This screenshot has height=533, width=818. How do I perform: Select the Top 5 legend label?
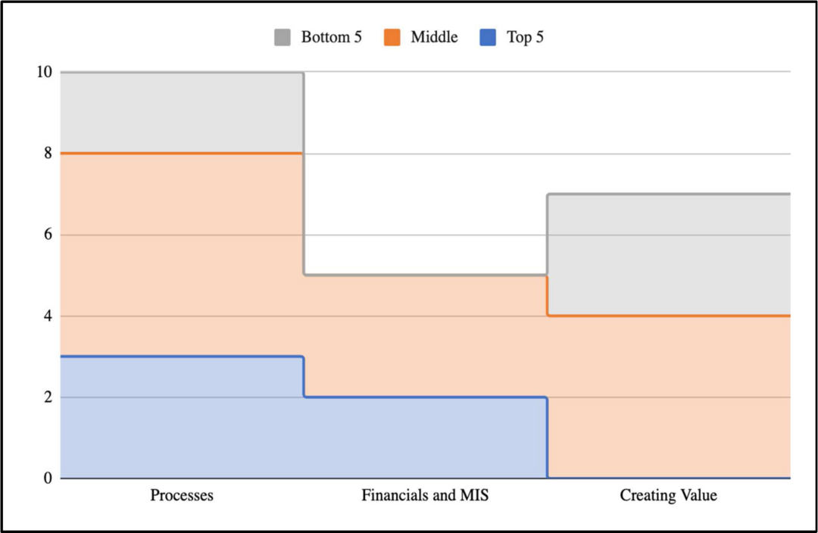526,38
